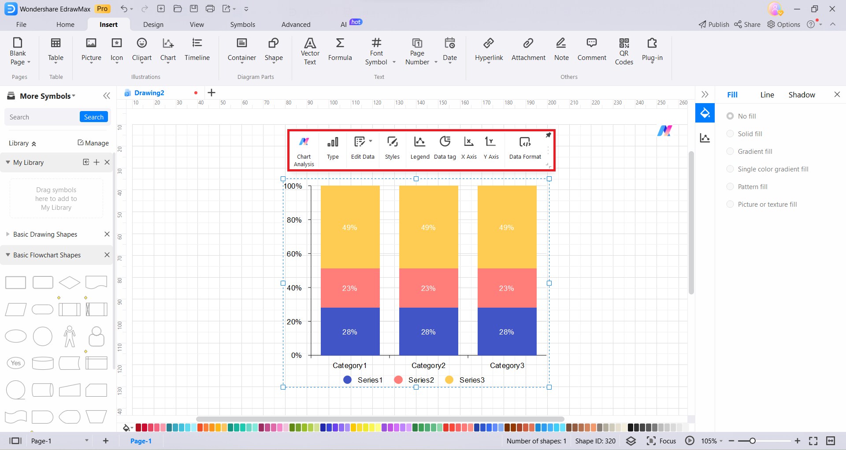This screenshot has width=846, height=450.
Task: Add new page with plus in status bar
Action: 106,441
